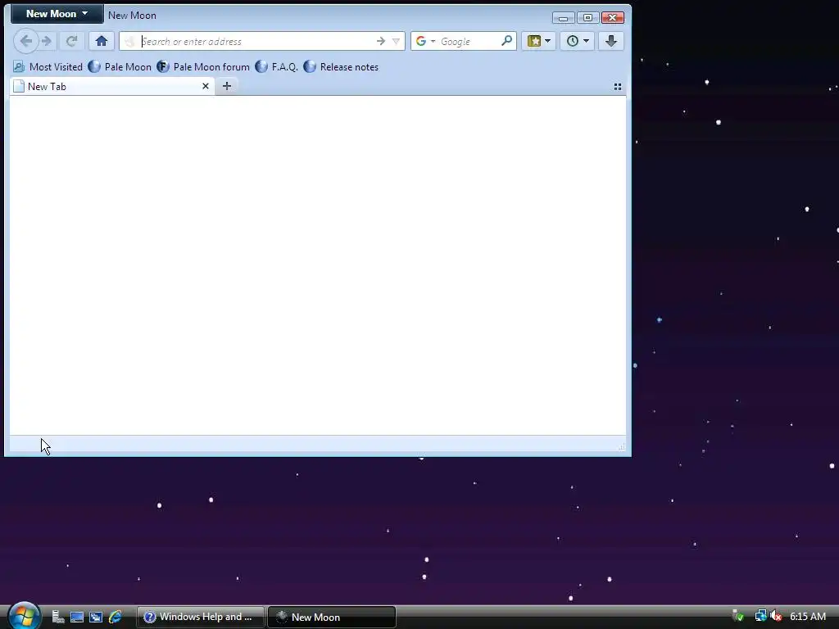Launch Internet Explorer from Quick Launch
The image size is (839, 629).
coord(115,617)
